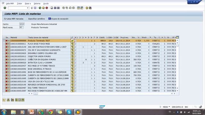Click the Material column header

pyautogui.click(x=19, y=37)
